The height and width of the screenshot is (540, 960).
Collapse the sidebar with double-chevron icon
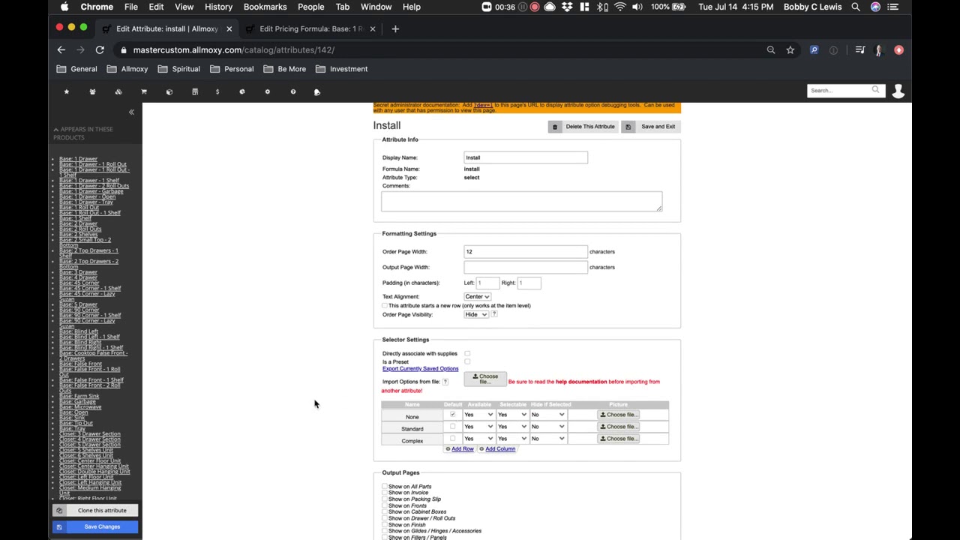coord(131,112)
